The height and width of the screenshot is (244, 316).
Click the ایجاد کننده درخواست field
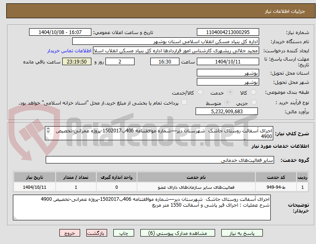click(x=176, y=51)
